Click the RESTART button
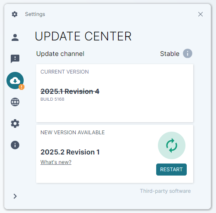The height and width of the screenshot is (213, 216). pyautogui.click(x=171, y=170)
